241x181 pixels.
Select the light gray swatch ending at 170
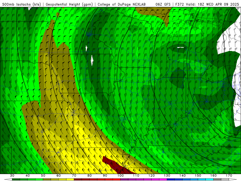pos(225,179)
